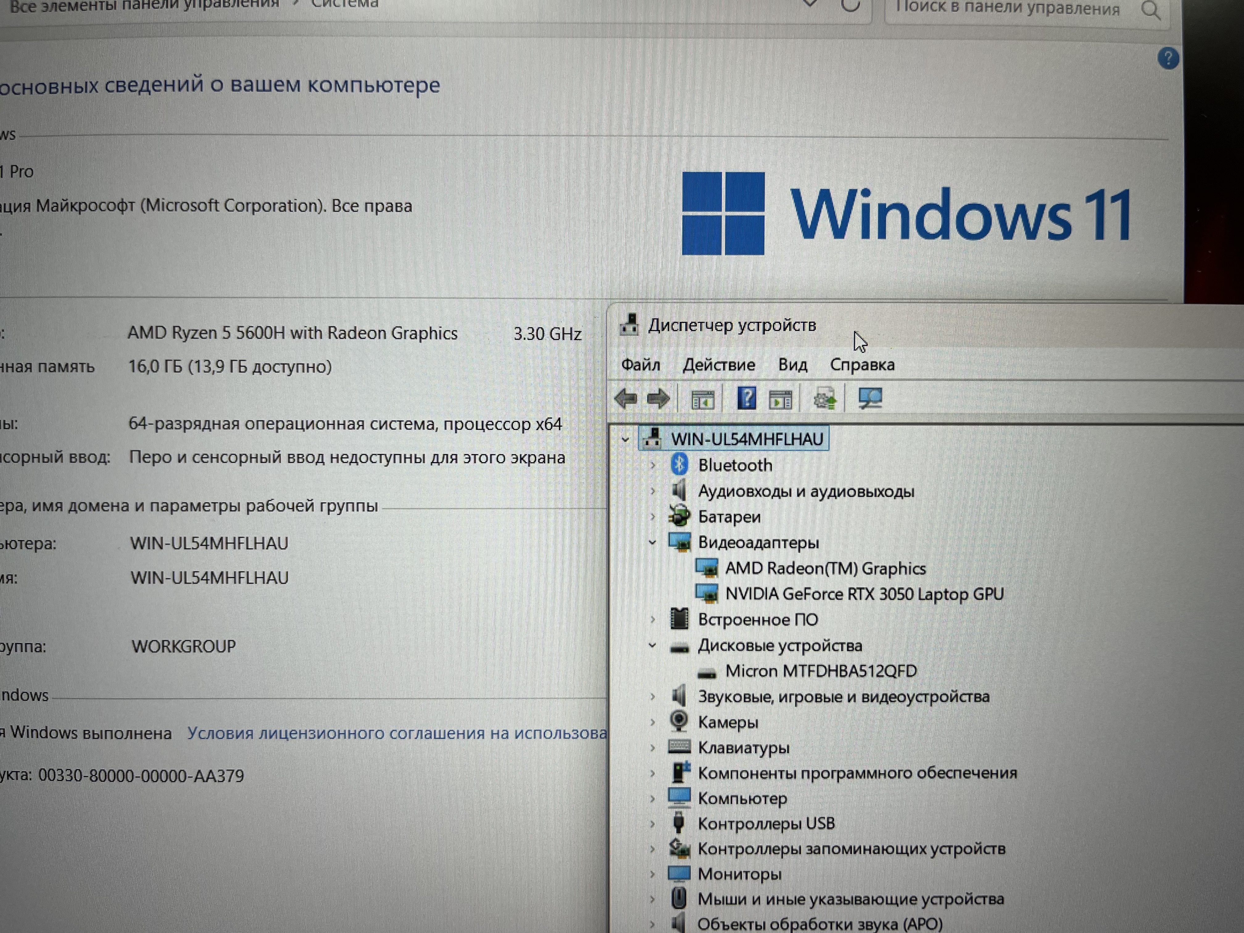
Task: Expand the Камеры category
Action: pyautogui.click(x=652, y=722)
